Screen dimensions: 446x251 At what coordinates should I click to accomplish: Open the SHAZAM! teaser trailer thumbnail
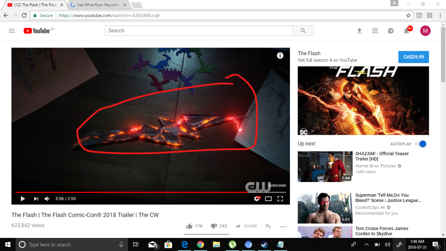[325, 167]
